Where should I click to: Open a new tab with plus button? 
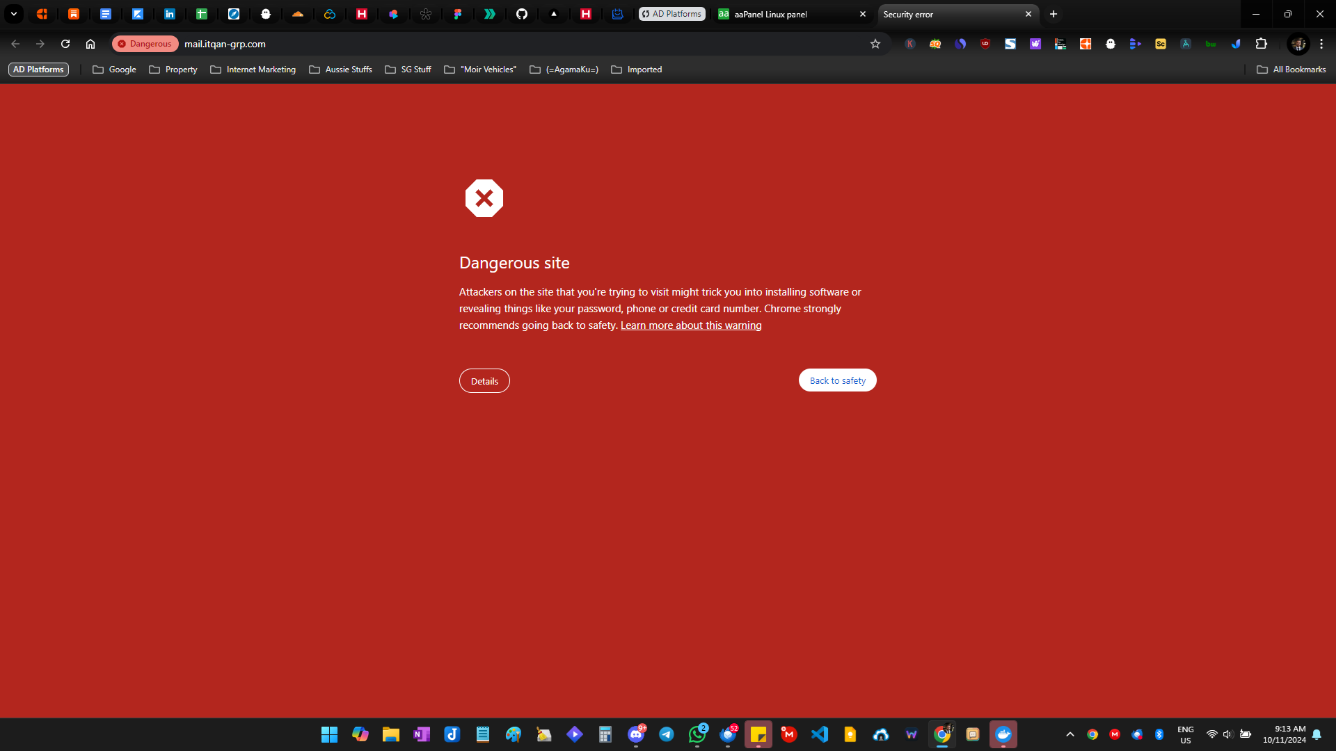[1053, 14]
